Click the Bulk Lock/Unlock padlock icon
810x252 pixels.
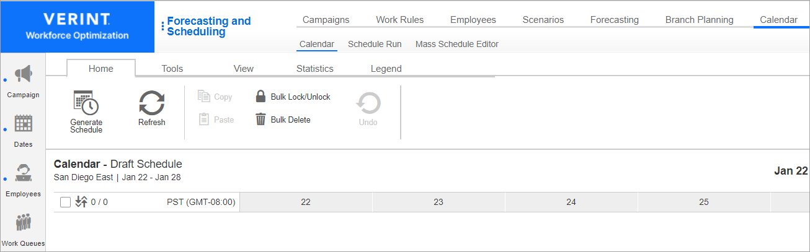pyautogui.click(x=260, y=97)
